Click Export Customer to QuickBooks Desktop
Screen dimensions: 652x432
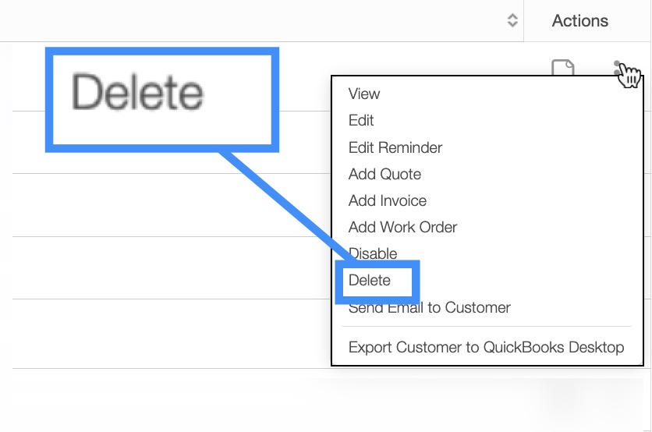point(486,347)
